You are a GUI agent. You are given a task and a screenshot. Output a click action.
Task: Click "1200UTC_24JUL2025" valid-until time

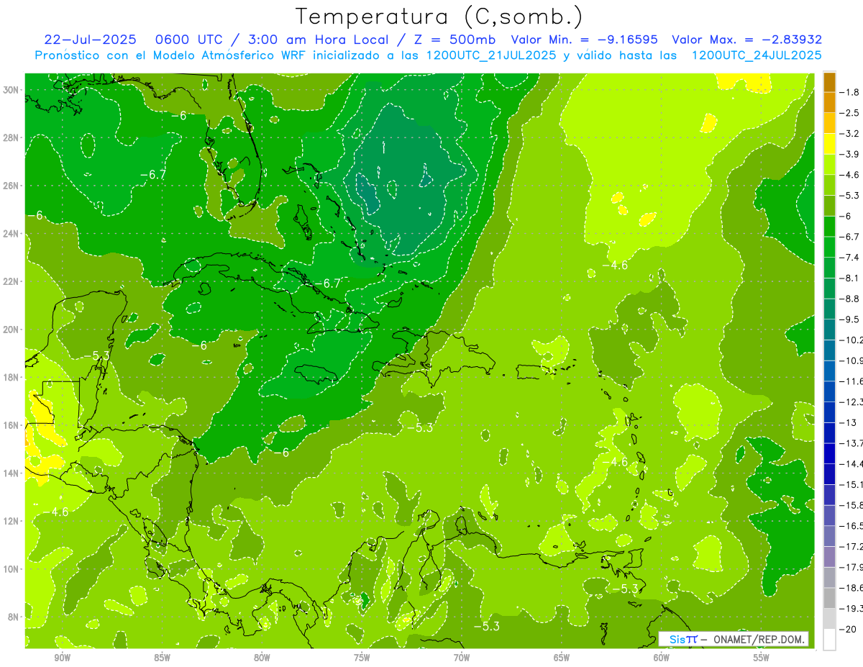pyautogui.click(x=757, y=55)
